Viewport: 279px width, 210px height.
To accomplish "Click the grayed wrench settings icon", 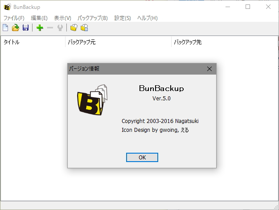I will [60, 28].
